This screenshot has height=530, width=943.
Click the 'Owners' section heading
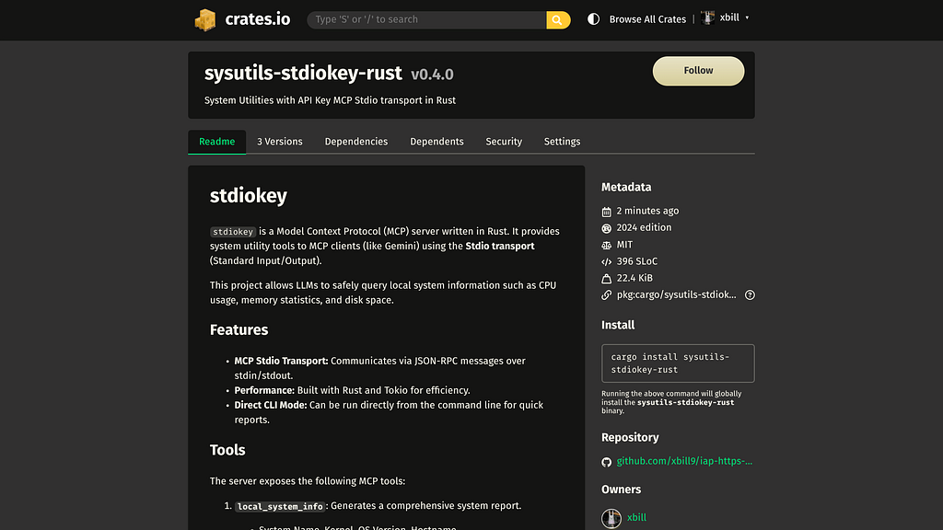tap(621, 490)
